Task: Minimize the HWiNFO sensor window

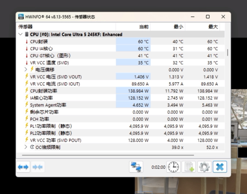Action: click(x=193, y=17)
